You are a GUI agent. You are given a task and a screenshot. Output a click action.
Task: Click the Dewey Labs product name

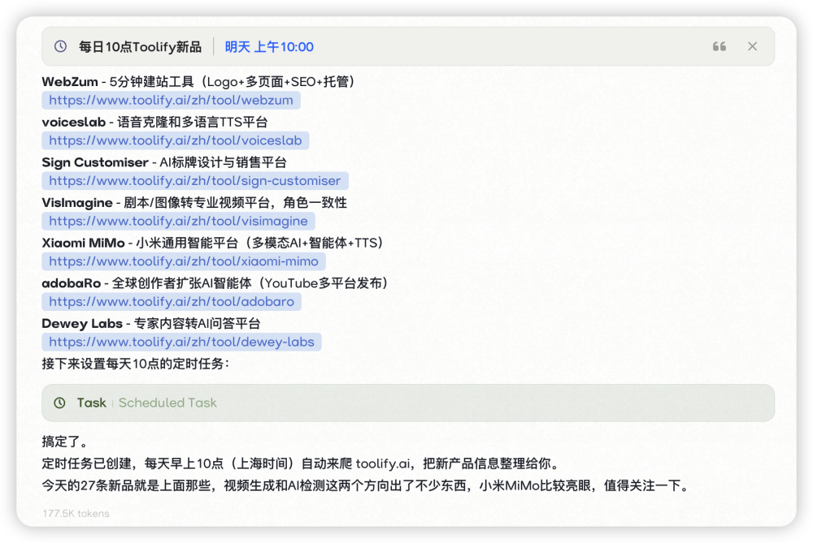82,324
